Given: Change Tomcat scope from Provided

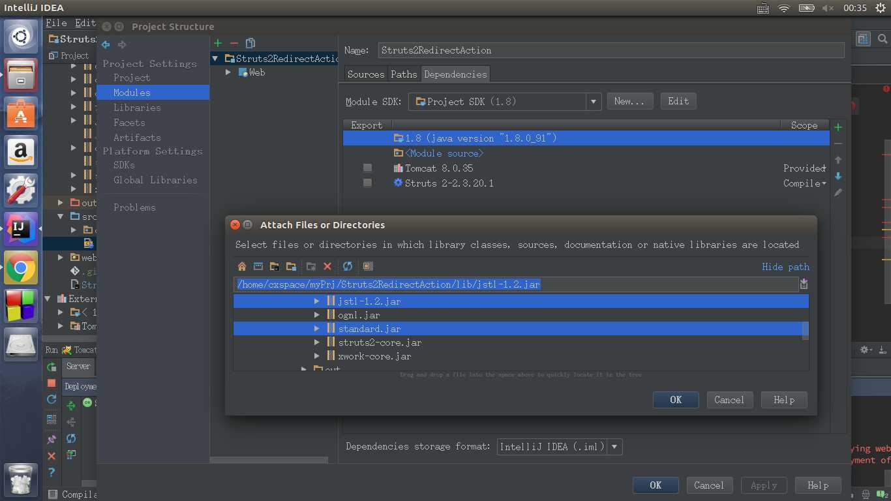Looking at the screenshot, I should 804,168.
